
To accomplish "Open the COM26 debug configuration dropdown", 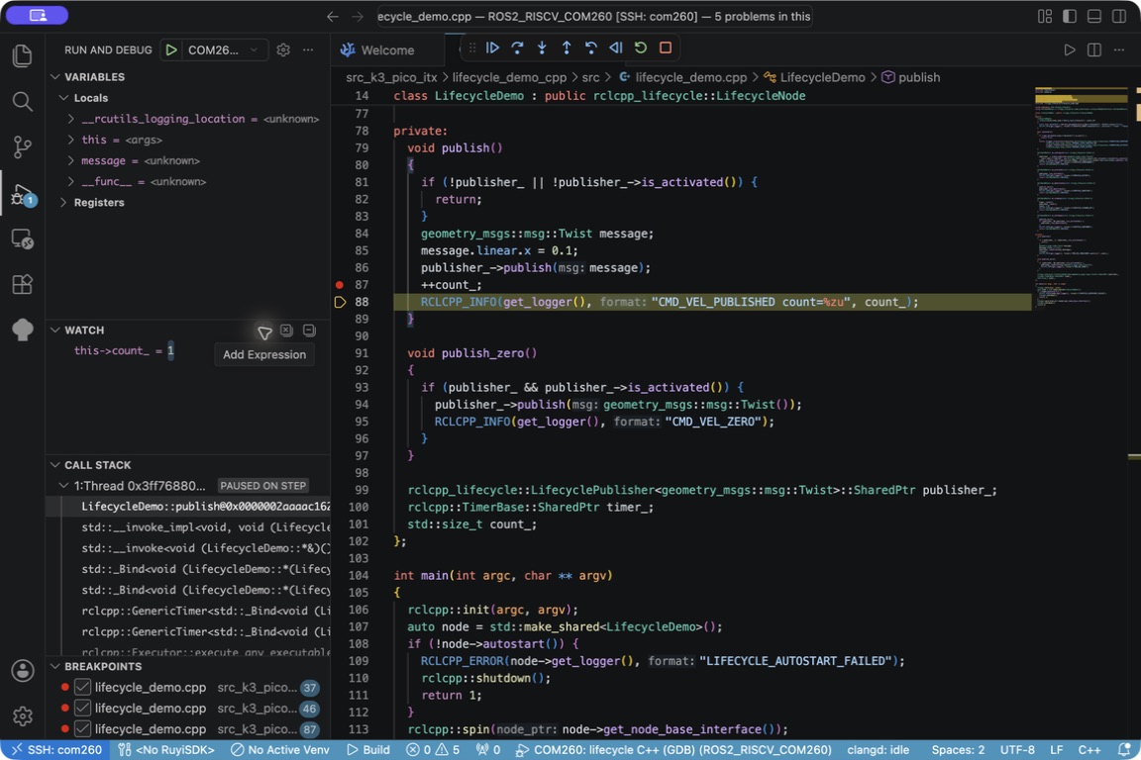I will pos(223,50).
